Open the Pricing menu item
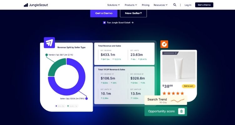235x125 pixels. click(145, 5)
